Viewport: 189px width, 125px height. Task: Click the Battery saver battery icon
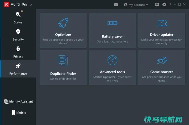(x=112, y=23)
